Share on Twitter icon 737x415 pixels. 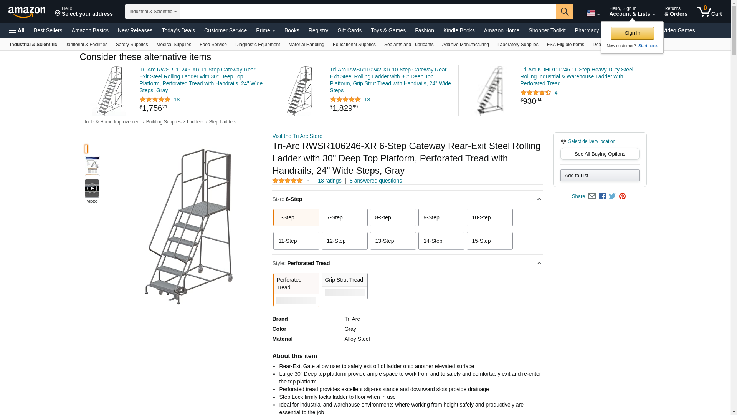(612, 196)
